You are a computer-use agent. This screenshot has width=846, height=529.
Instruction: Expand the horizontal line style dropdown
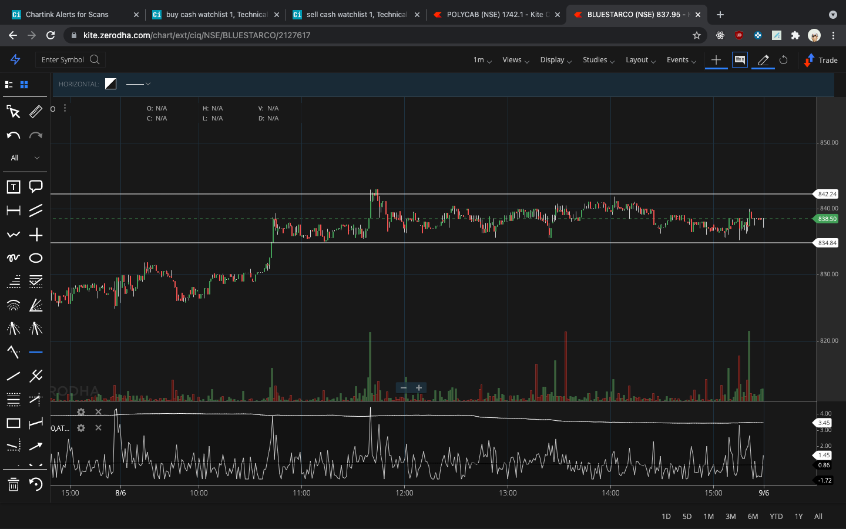139,84
